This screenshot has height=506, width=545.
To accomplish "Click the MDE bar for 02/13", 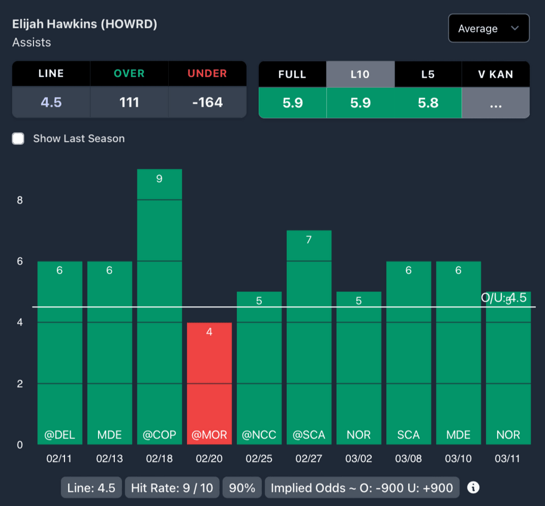I will [110, 353].
